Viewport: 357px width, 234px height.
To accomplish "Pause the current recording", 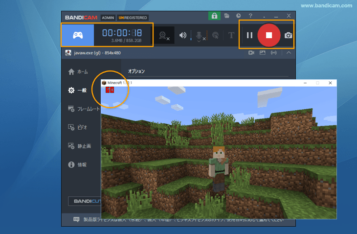I will coord(249,35).
